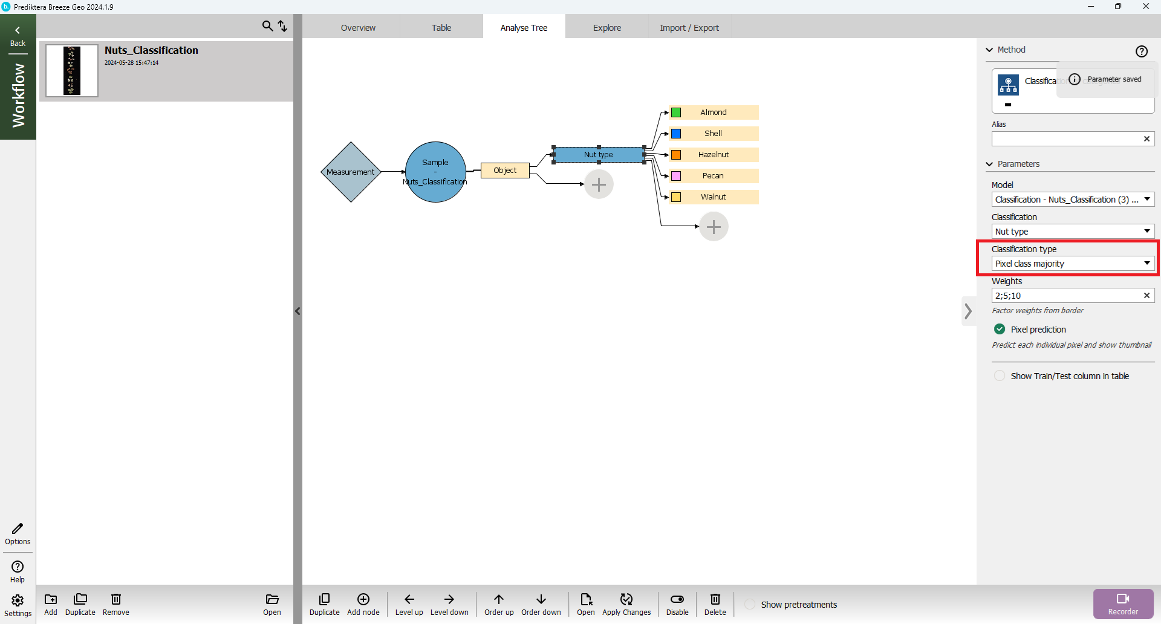
Task: Toggle the Pixel prediction option
Action: click(x=1000, y=330)
